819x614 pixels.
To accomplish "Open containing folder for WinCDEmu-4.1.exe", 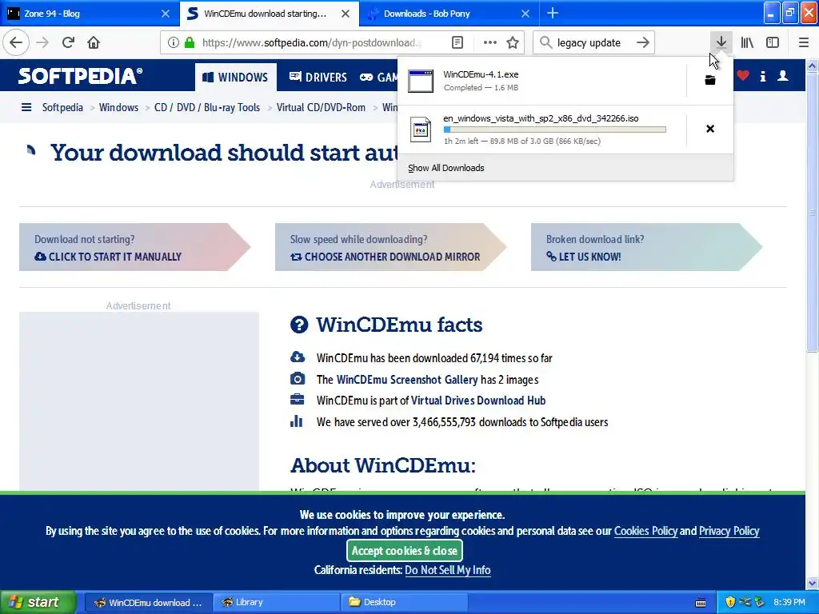I will coord(710,80).
